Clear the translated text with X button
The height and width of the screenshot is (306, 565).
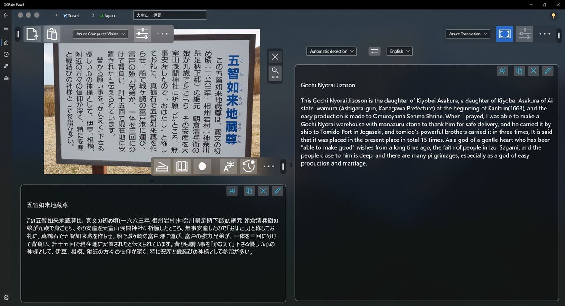(533, 71)
